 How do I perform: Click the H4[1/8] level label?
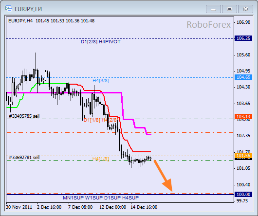(101, 159)
